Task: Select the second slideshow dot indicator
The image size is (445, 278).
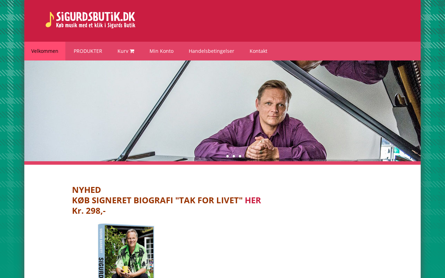Action: pos(234,156)
